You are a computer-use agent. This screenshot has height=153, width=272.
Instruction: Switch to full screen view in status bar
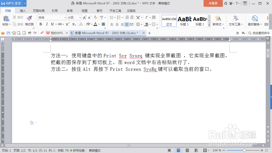tap(169, 150)
